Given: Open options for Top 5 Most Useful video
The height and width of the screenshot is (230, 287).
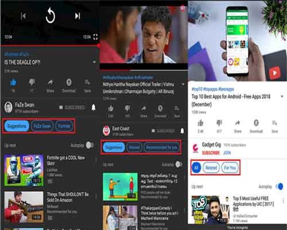Looking at the screenshot, I should coord(283,201).
